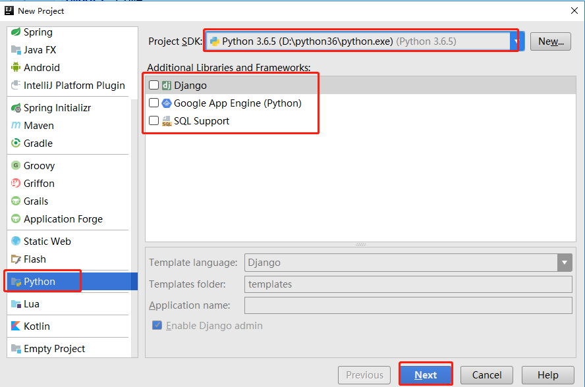This screenshot has height=387, width=585.
Task: Click the Application name input field
Action: pyautogui.click(x=408, y=305)
